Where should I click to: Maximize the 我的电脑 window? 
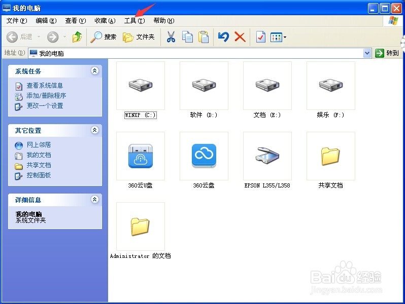pos(385,9)
